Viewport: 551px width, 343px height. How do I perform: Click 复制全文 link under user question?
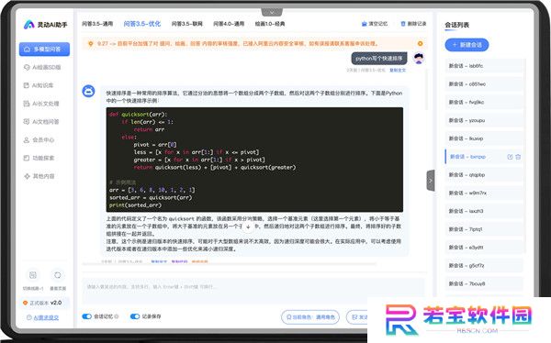(x=398, y=71)
